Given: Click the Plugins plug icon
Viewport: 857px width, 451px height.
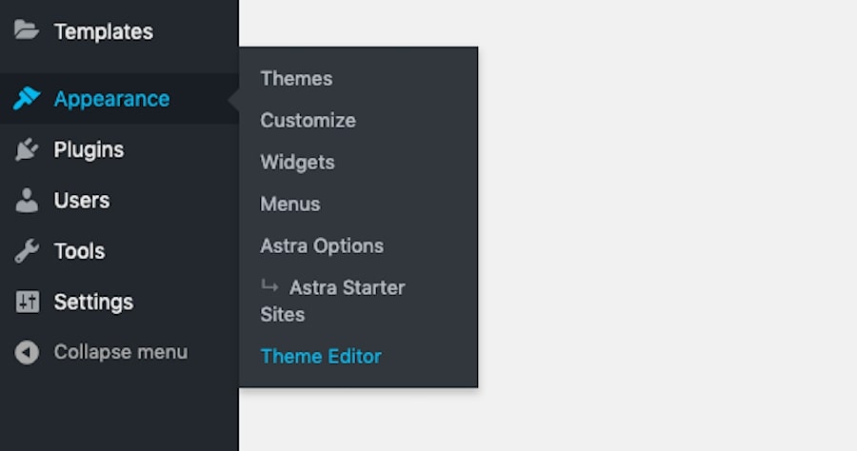Looking at the screenshot, I should click(27, 149).
